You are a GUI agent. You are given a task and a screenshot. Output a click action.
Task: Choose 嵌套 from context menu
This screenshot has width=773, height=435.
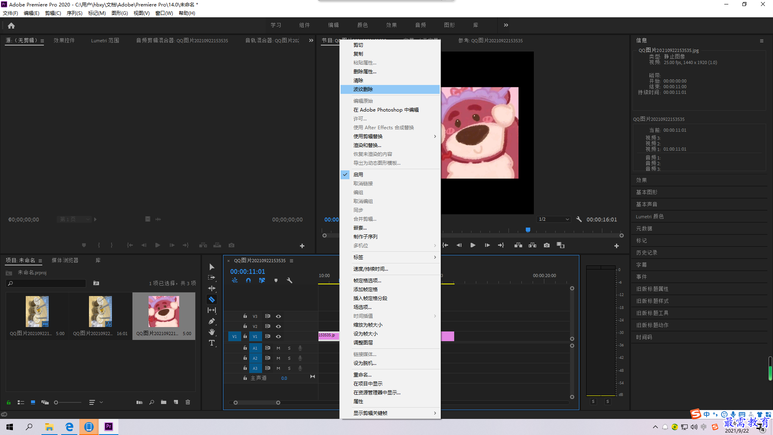pyautogui.click(x=390, y=228)
